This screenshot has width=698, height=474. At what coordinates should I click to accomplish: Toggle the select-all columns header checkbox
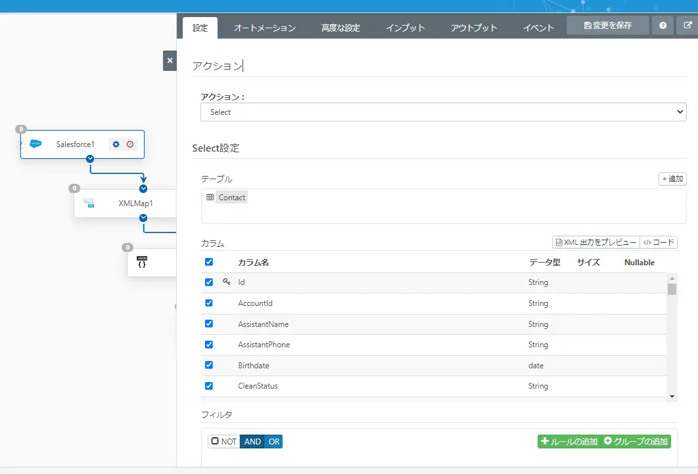(x=209, y=262)
